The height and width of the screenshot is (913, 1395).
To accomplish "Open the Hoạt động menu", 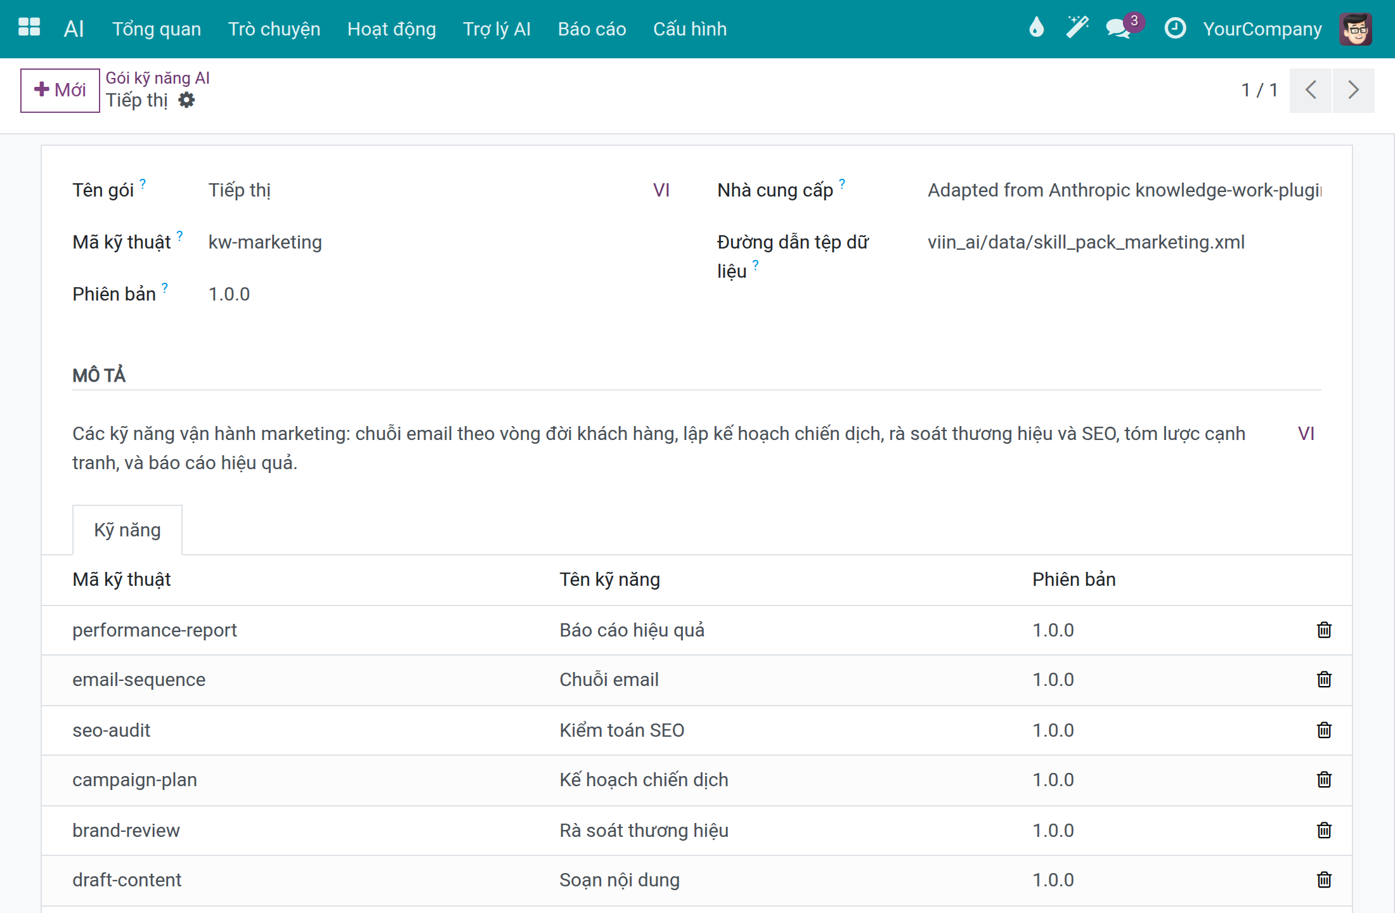I will click(391, 29).
